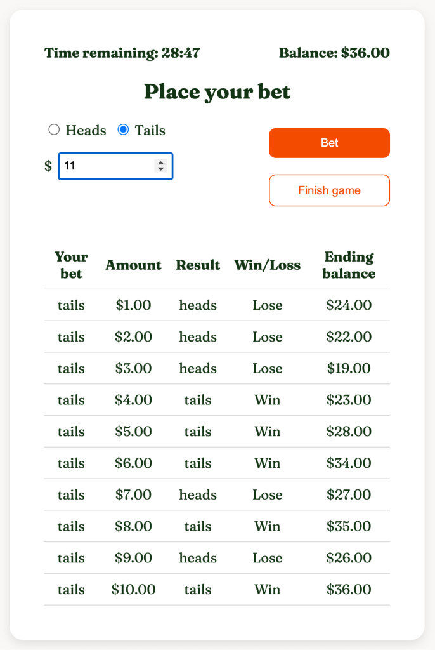The height and width of the screenshot is (650, 435).
Task: Click the $7.00 bet amount cell
Action: pyautogui.click(x=133, y=495)
